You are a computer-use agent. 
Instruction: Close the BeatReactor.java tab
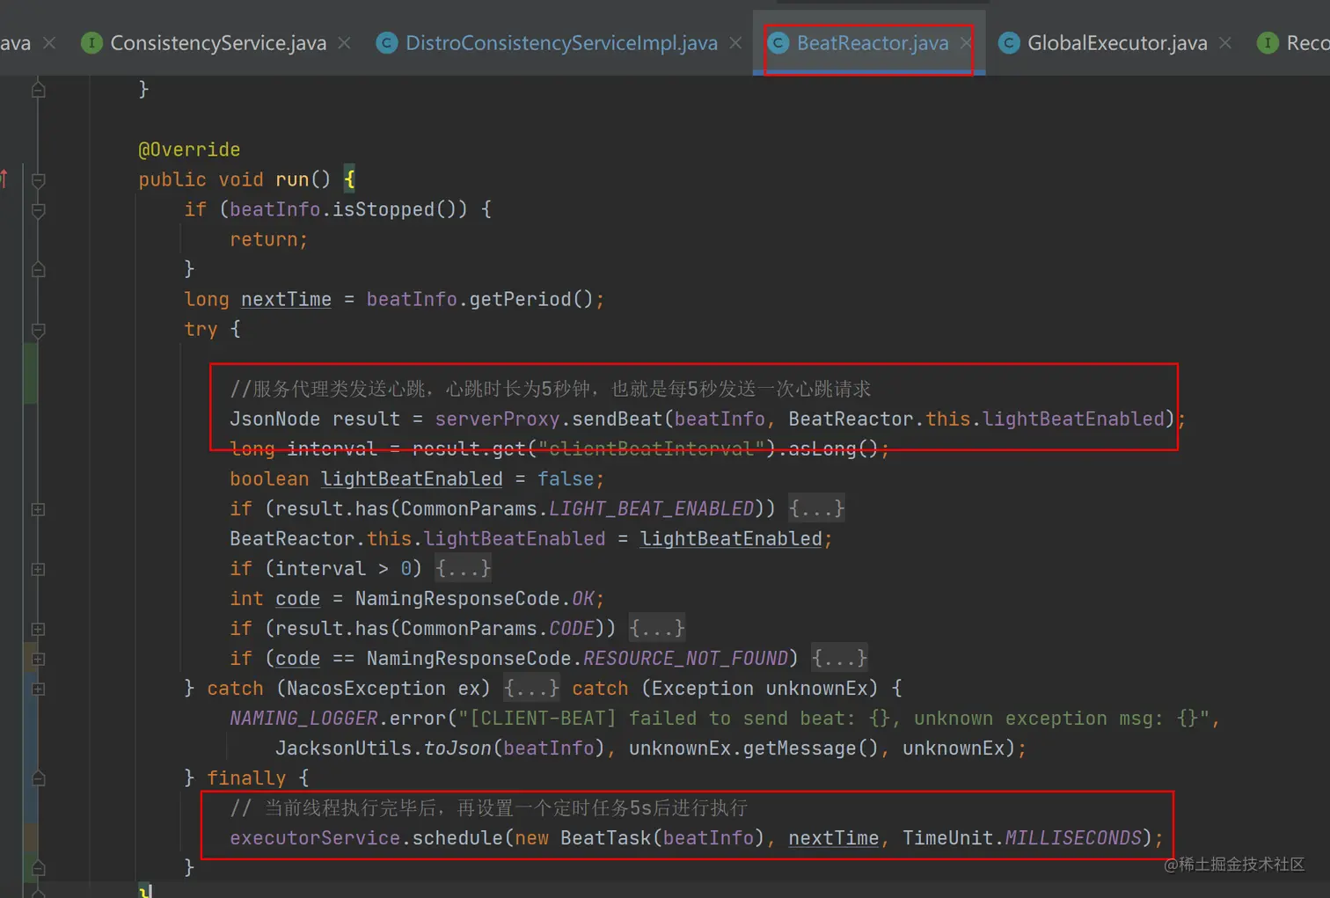tap(966, 42)
